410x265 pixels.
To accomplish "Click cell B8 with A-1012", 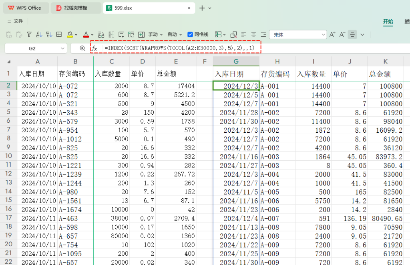I will [75, 139].
